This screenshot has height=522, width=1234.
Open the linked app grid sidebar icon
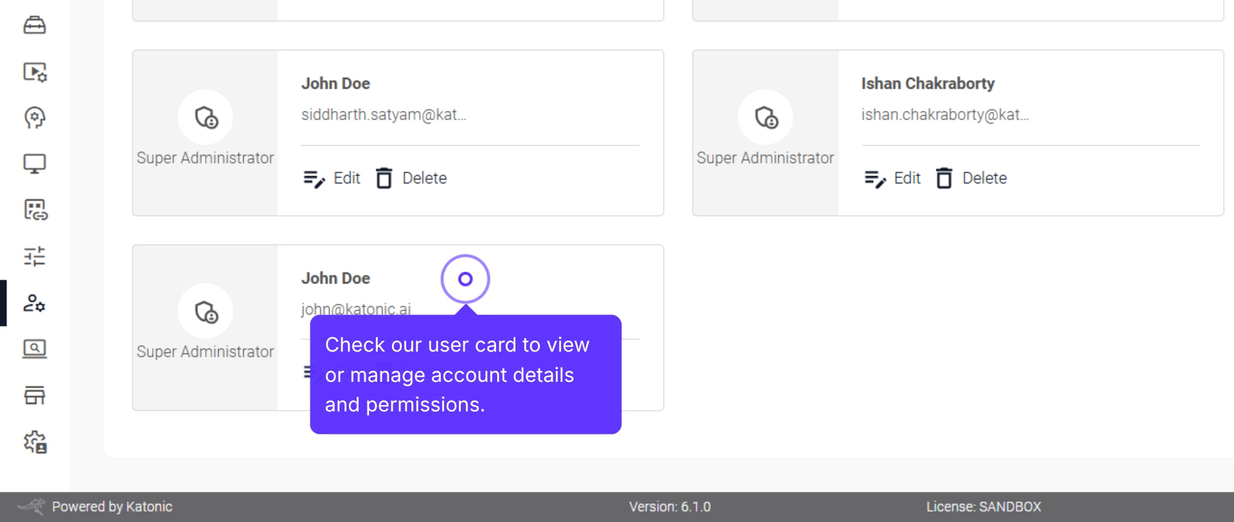click(35, 210)
